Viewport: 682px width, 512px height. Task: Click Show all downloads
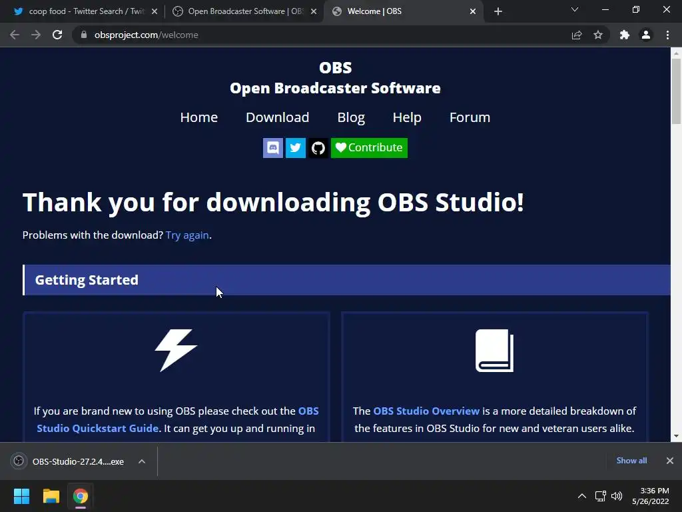tap(631, 461)
